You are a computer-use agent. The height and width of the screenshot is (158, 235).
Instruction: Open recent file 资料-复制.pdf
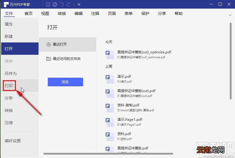(128, 105)
